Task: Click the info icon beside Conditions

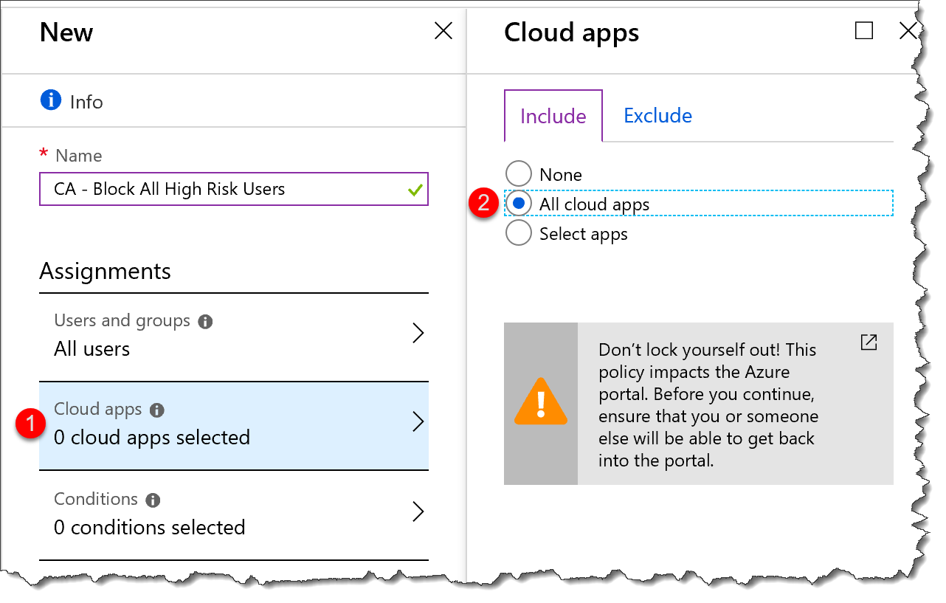Action: click(x=153, y=499)
